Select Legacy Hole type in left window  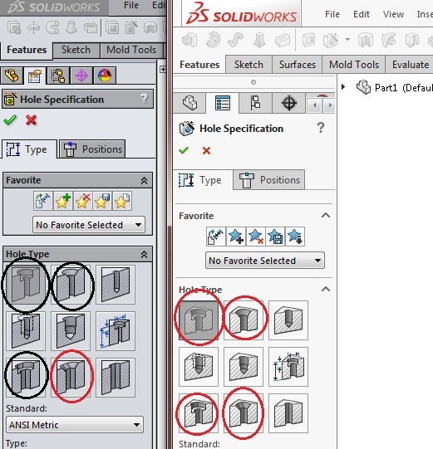(116, 331)
